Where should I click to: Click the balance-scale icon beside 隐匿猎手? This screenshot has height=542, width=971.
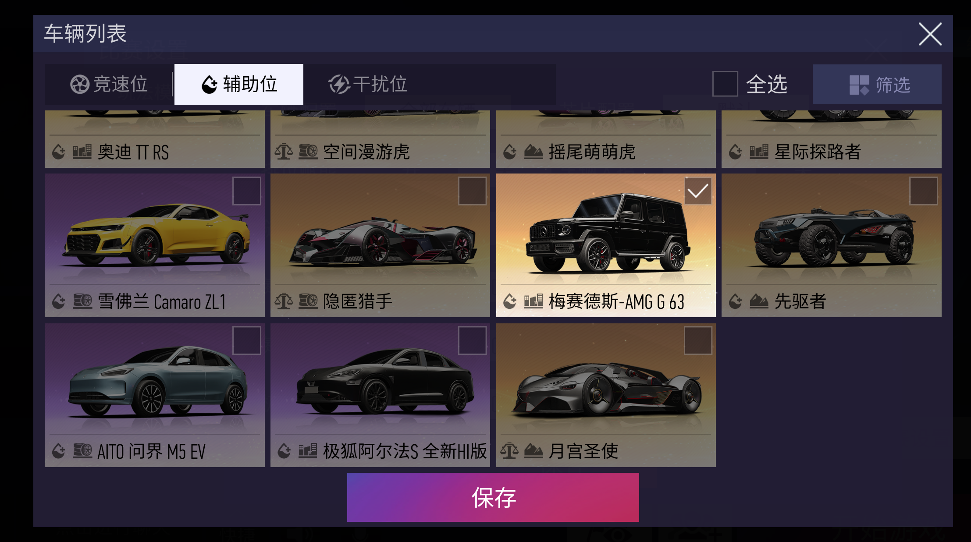click(284, 301)
